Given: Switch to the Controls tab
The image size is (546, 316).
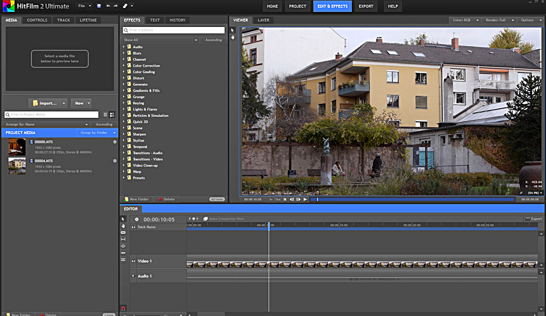Looking at the screenshot, I should pyautogui.click(x=37, y=20).
